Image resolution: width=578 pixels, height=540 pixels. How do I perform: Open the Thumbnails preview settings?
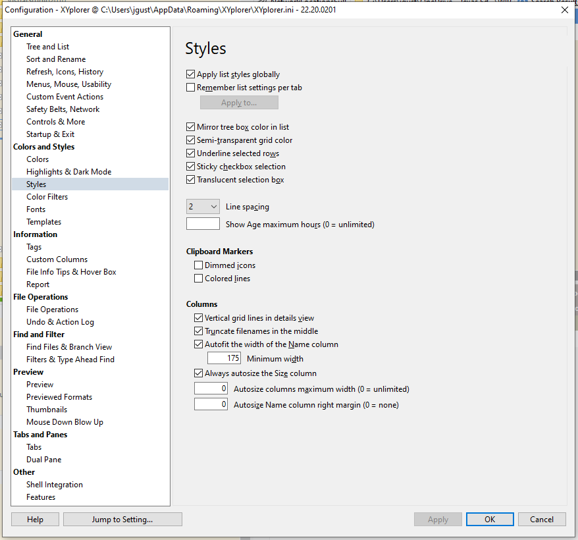point(47,409)
